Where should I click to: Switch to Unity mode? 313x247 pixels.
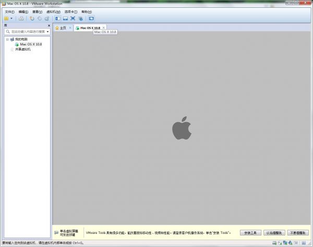tap(81, 19)
